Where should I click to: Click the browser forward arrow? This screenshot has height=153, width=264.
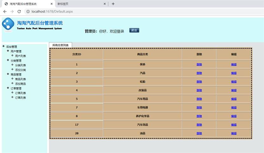click(12, 12)
